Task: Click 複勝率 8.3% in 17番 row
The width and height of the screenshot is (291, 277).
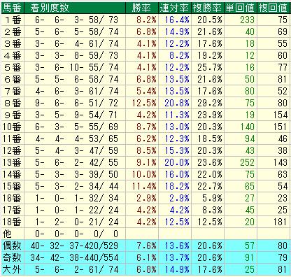Action: 212,211
